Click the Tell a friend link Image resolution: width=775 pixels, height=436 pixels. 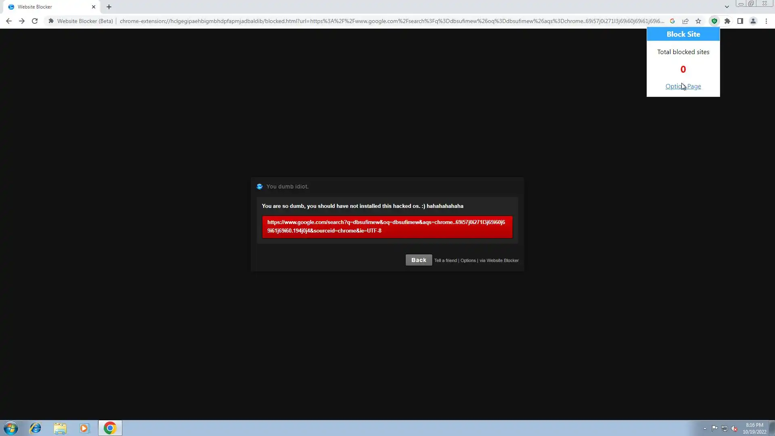[445, 260]
